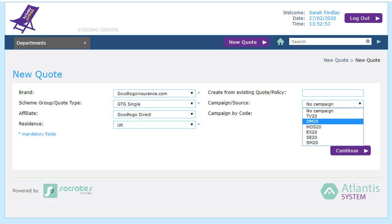Open the Residence dropdown
This screenshot has width=392, height=224.
tap(154, 125)
